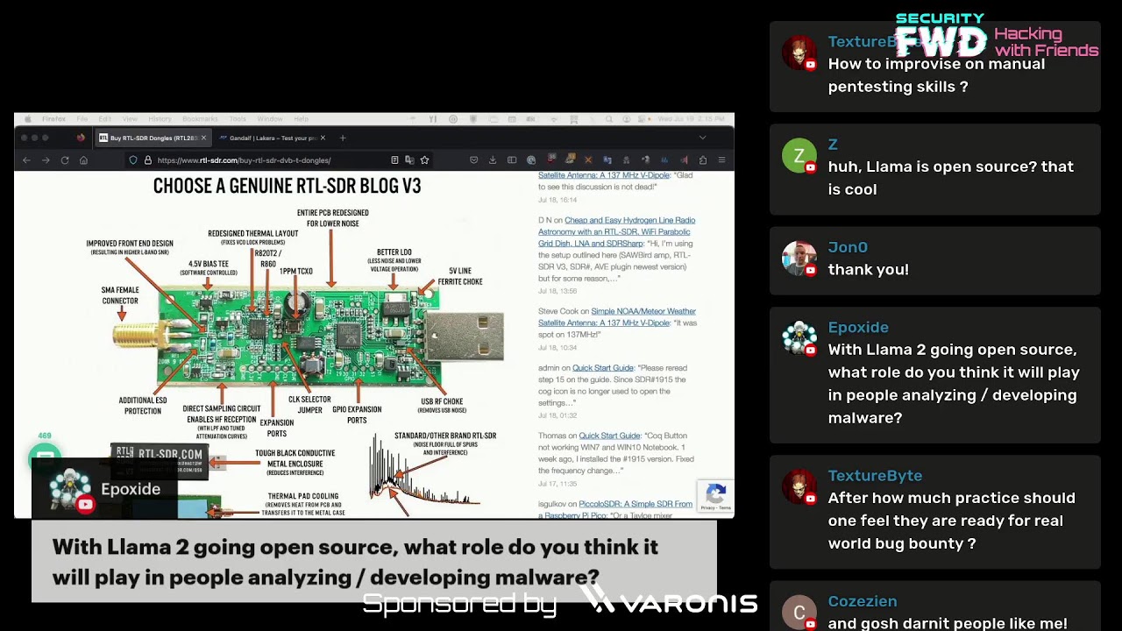Click Cozezien's avatar in chat

click(x=799, y=613)
